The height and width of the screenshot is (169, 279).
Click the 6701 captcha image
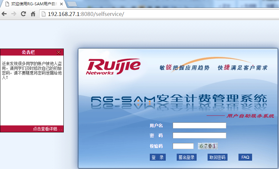tap(208, 146)
